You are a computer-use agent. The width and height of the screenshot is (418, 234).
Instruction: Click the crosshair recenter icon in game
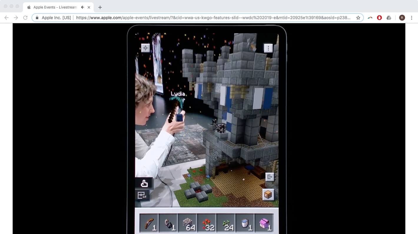(145, 48)
